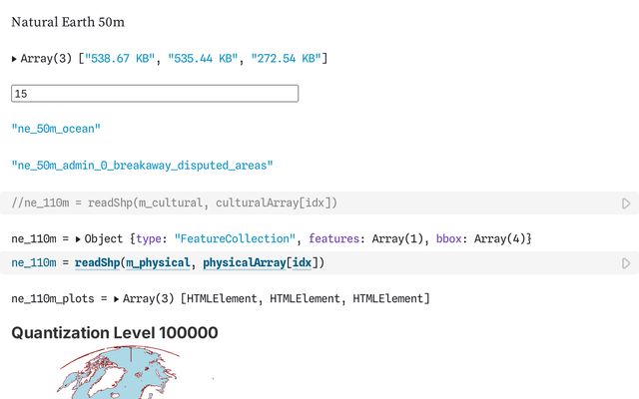The height and width of the screenshot is (399, 639).
Task: Click the Natural Earth 50m title text
Action: pyautogui.click(x=68, y=22)
